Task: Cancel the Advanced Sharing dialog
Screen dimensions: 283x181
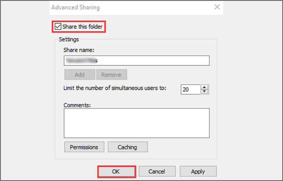Action: pos(157,171)
